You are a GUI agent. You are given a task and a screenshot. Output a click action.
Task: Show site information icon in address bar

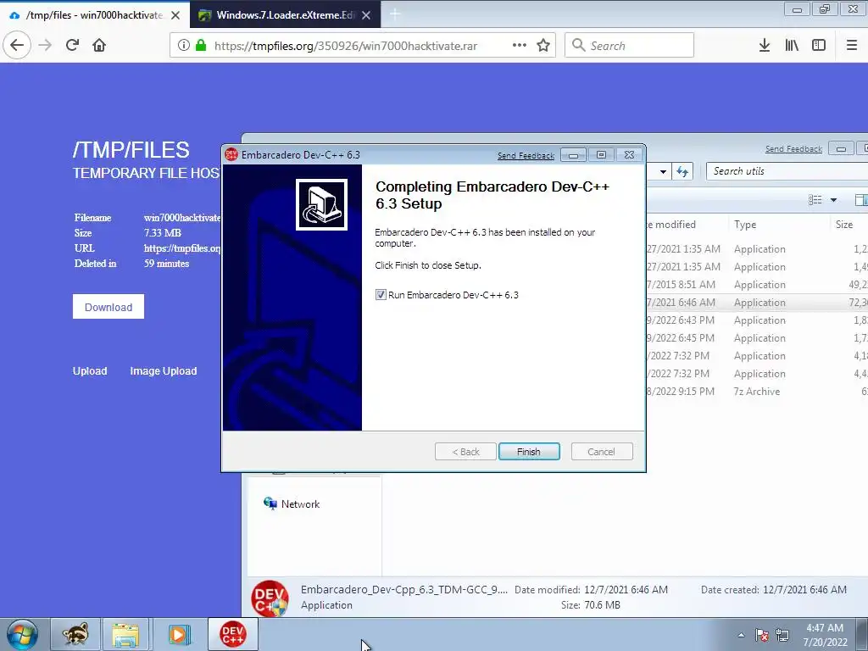[x=183, y=46]
